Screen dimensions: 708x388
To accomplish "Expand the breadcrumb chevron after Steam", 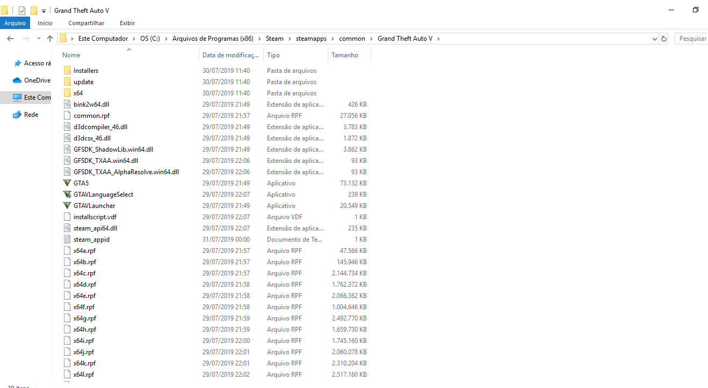I will click(x=289, y=38).
